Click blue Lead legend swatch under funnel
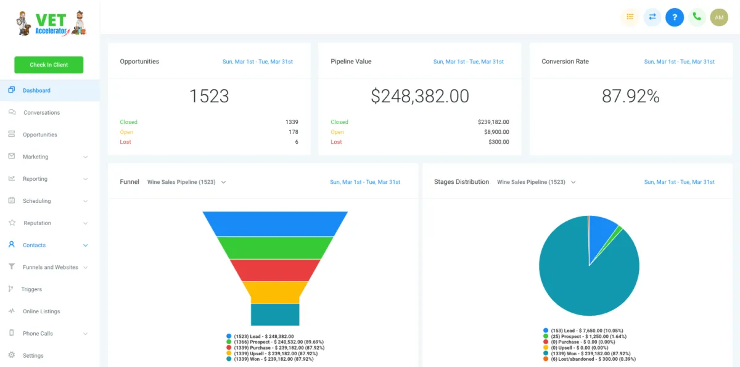 [229, 336]
